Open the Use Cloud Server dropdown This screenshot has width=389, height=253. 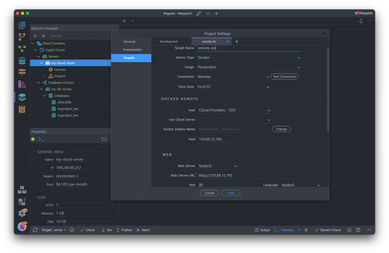click(234, 120)
